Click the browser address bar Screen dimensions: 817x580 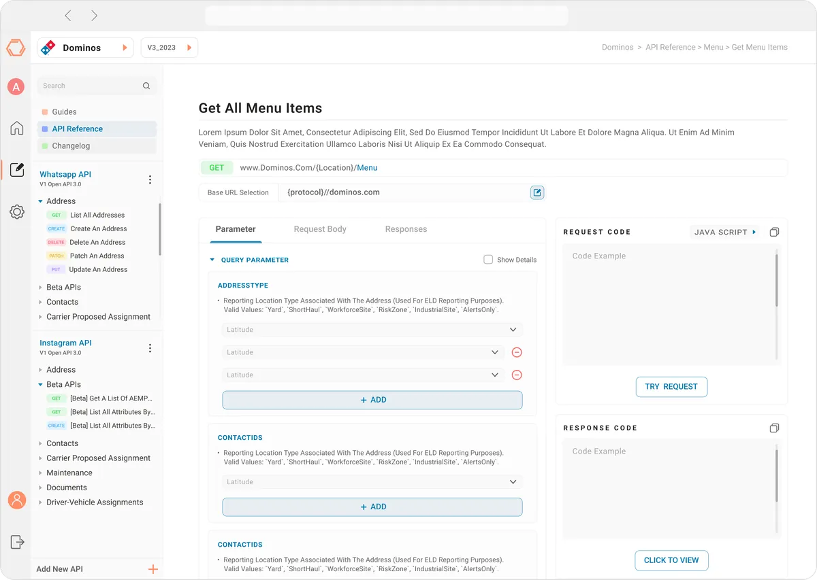[x=387, y=16]
